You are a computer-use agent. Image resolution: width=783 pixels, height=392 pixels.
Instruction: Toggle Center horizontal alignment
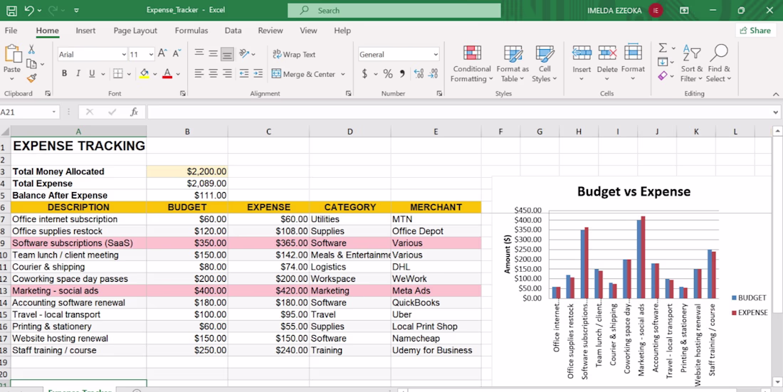click(x=214, y=73)
